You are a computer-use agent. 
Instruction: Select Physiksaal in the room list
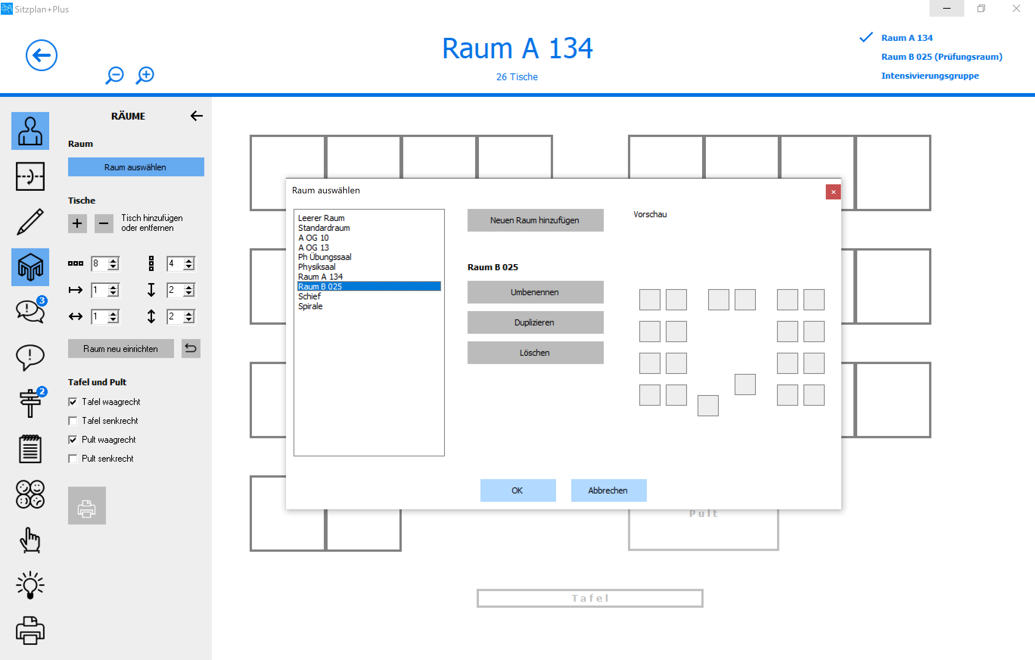coord(317,266)
